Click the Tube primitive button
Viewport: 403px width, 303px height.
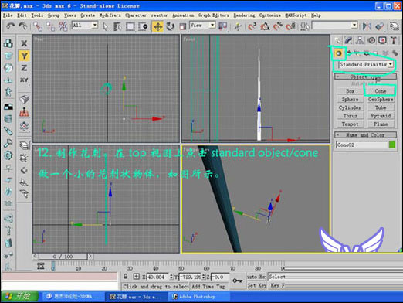click(x=381, y=107)
